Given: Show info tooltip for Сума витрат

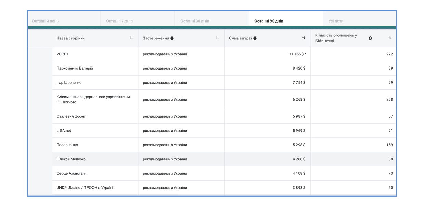Looking at the screenshot, I should coord(255,38).
